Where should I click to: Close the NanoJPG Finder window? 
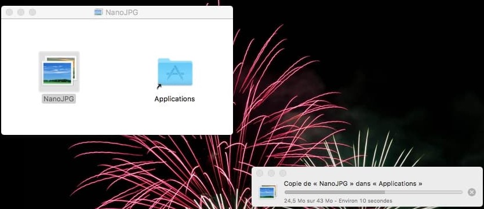click(x=9, y=12)
